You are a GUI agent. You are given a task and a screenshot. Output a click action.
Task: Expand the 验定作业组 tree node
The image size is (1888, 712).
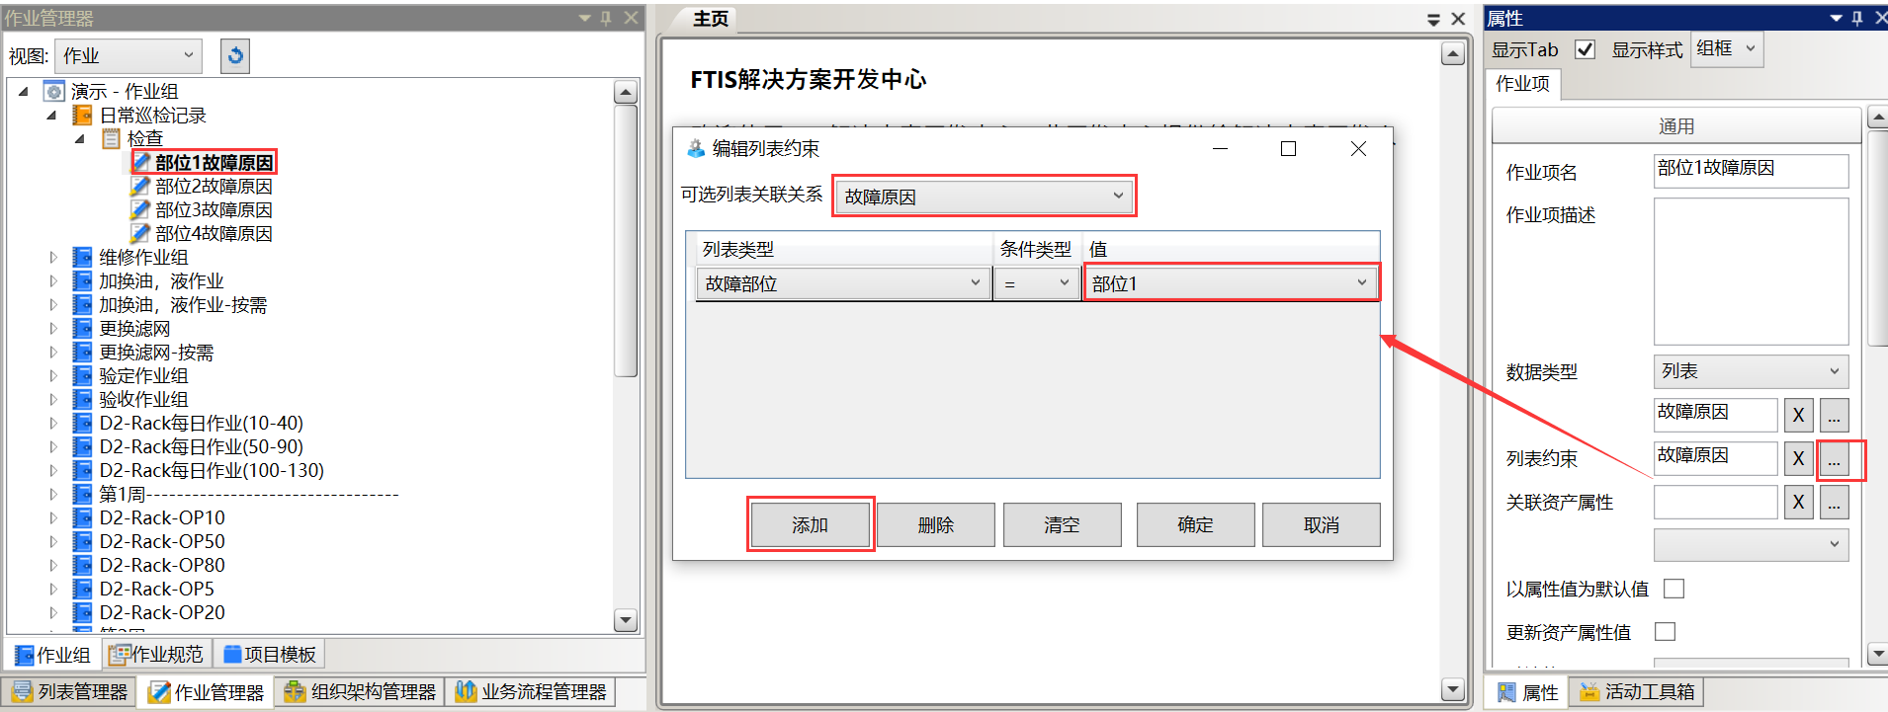coord(53,376)
